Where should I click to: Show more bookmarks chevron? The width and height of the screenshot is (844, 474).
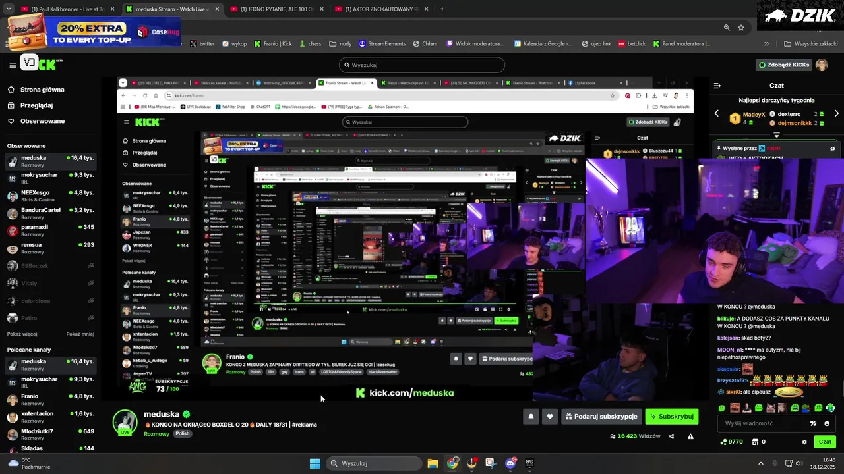point(766,44)
